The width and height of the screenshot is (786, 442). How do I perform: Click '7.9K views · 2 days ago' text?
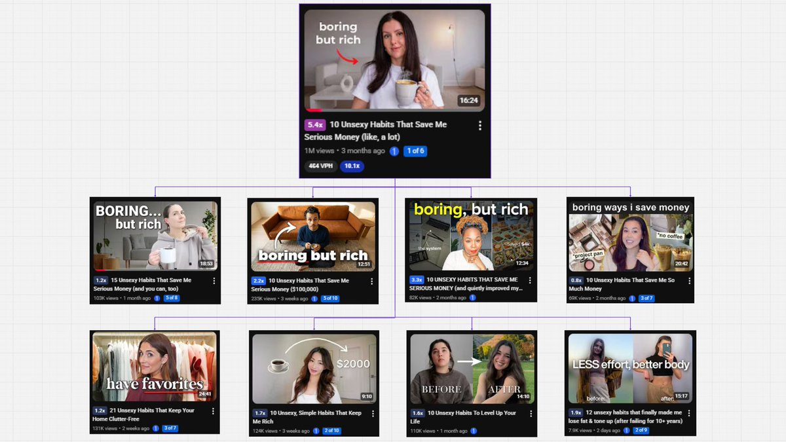(x=595, y=430)
